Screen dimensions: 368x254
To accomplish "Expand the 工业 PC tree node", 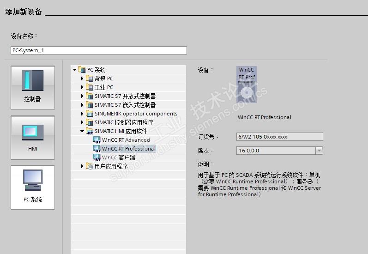I will 82,87.
